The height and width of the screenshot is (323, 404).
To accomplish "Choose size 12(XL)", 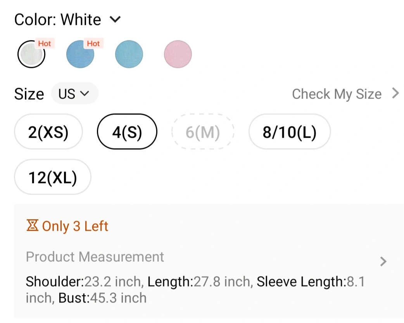I will [52, 177].
